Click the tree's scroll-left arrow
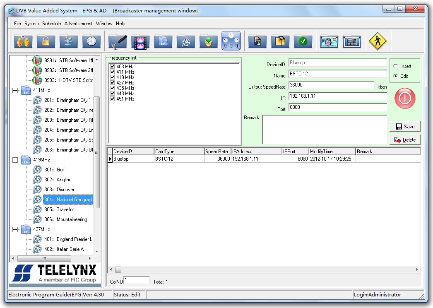Image resolution: width=433 pixels, height=308 pixels. click(13, 259)
